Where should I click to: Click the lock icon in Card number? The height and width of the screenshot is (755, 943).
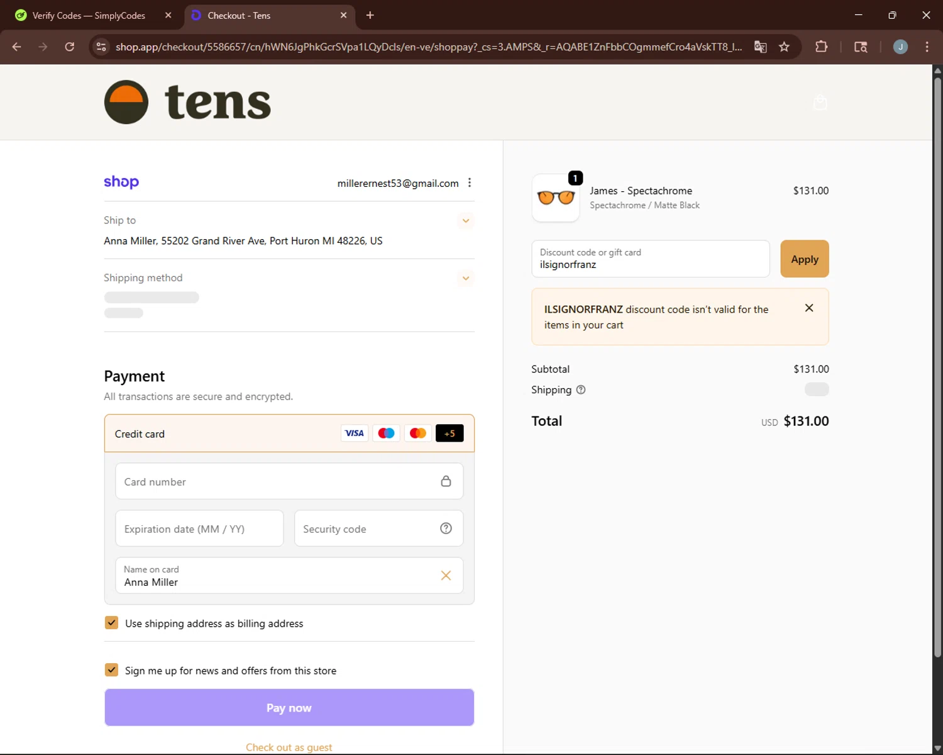coord(446,481)
